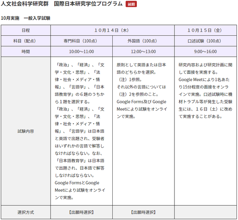Select the heading 人文社会科学研究群 国際日本研究学位プログラム
238x220 pixels.
62,4
